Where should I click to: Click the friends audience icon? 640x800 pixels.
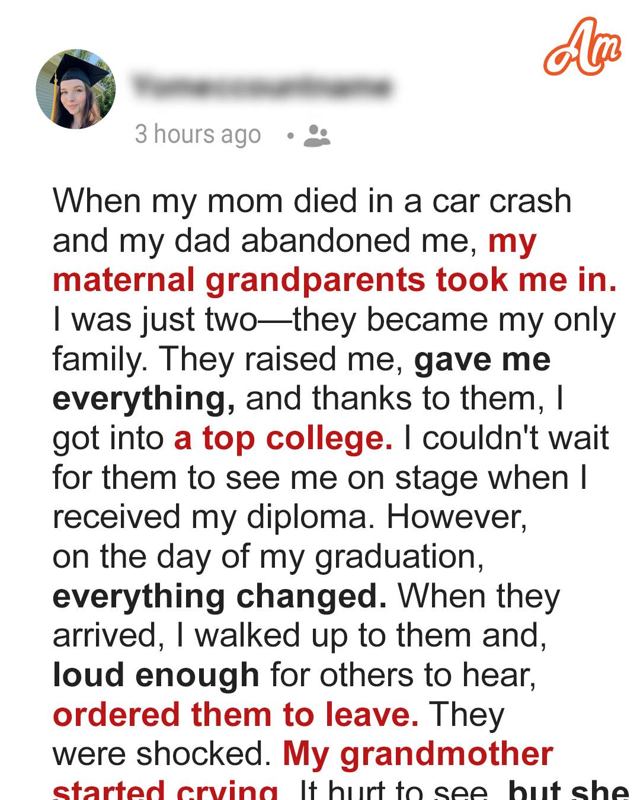(317, 136)
